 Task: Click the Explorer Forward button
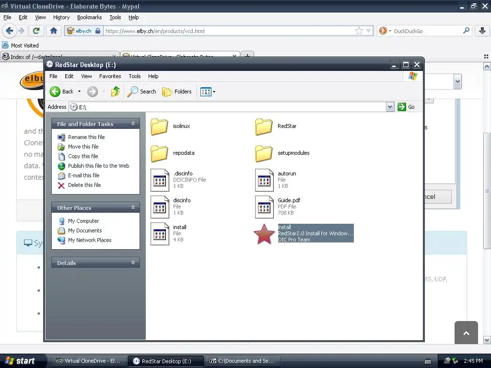point(93,92)
